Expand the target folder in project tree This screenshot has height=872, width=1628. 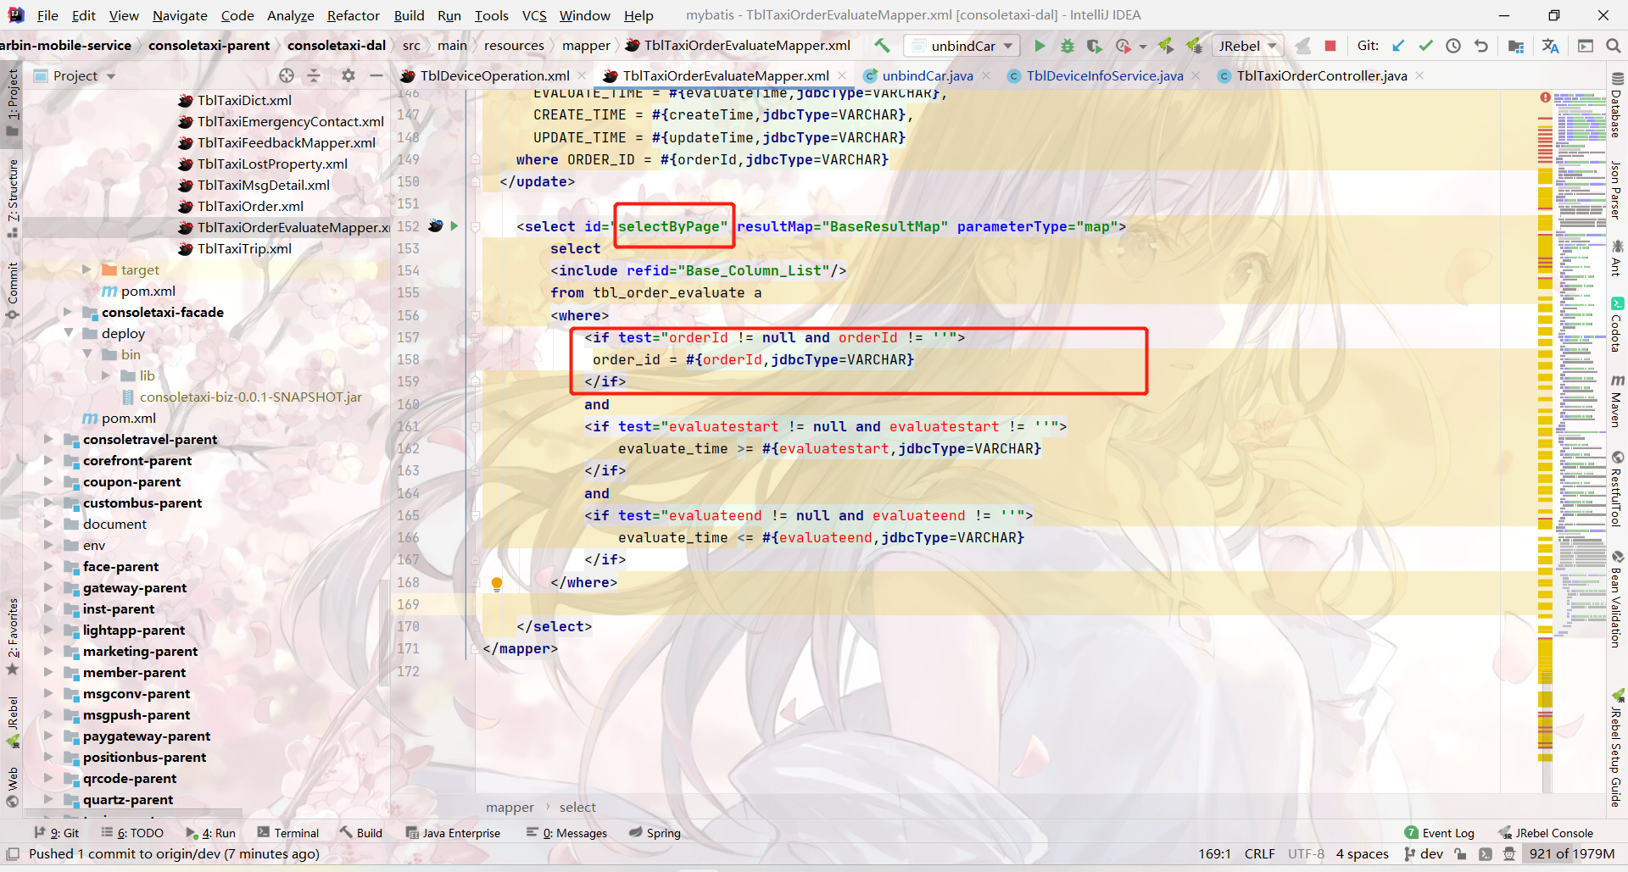point(86,269)
